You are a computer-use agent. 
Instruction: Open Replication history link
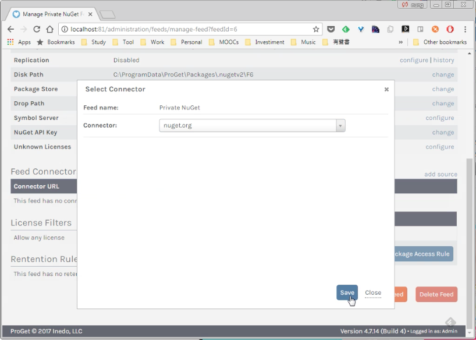(443, 60)
